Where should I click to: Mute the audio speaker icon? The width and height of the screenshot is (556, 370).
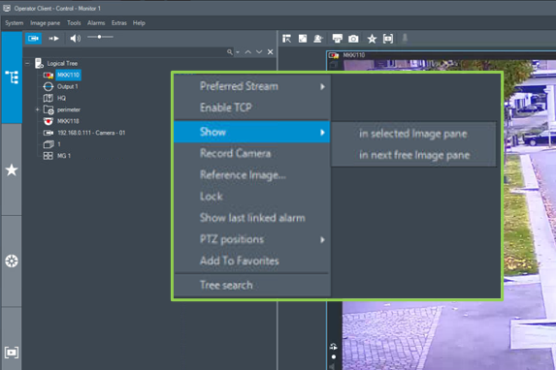[x=75, y=38]
